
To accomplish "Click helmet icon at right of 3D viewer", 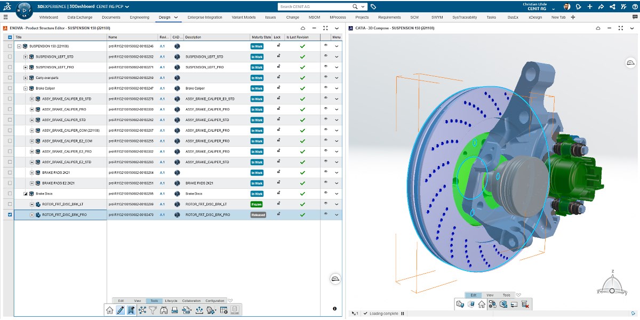I will pyautogui.click(x=630, y=63).
